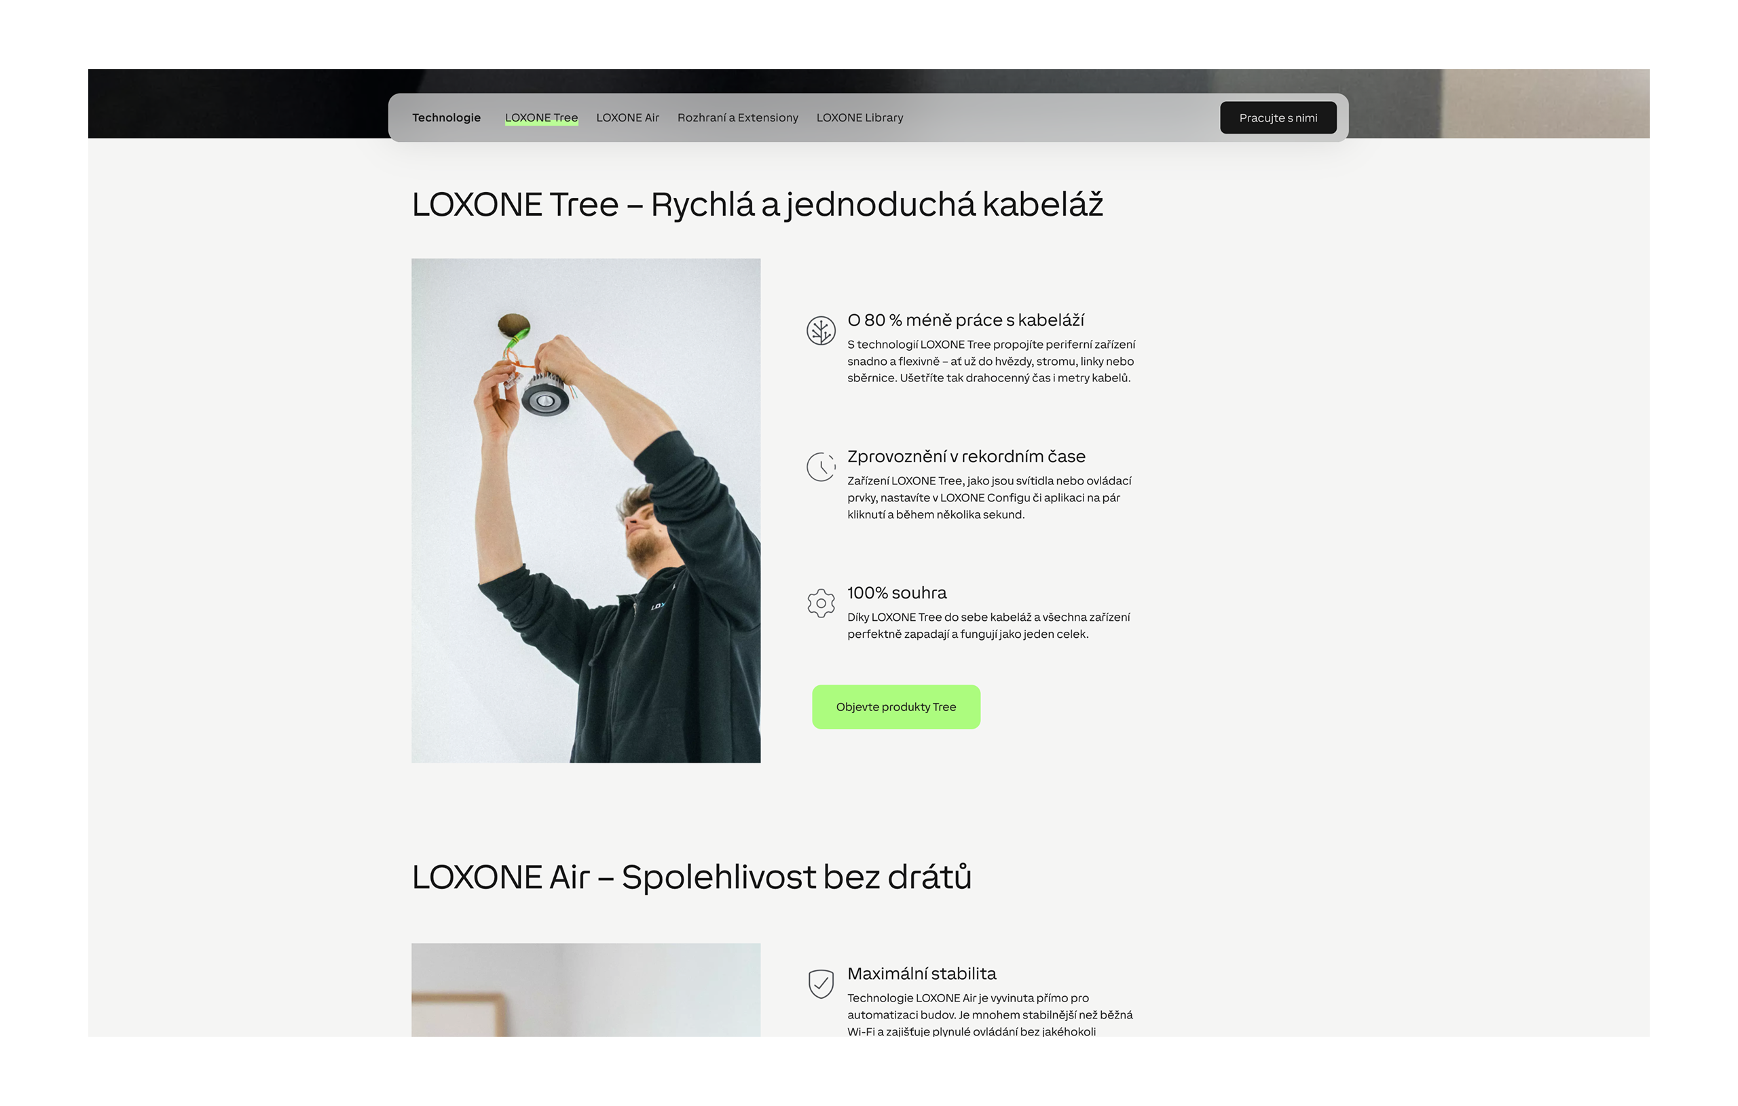This screenshot has width=1738, height=1106.
Task: Click the '100% souhra' title
Action: pos(896,593)
